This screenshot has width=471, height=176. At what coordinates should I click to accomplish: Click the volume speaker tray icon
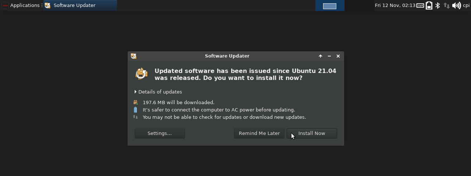[456, 5]
